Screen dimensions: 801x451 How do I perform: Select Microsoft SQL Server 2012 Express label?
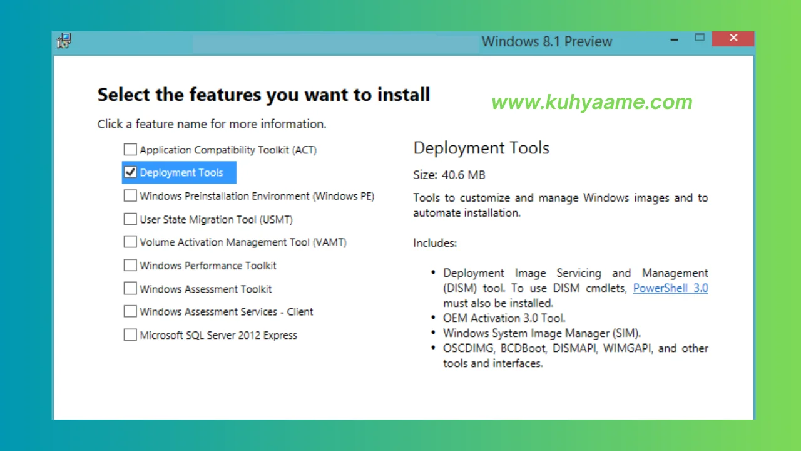click(x=218, y=335)
